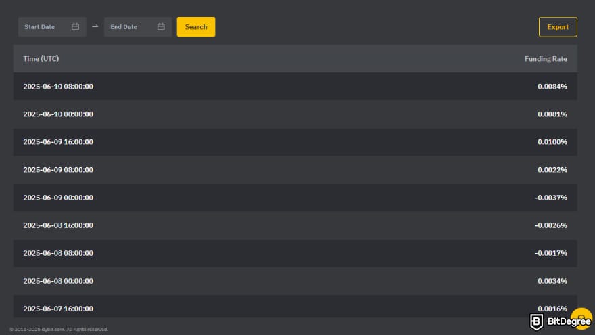
Task: Click the yellow Search button
Action: pos(196,26)
